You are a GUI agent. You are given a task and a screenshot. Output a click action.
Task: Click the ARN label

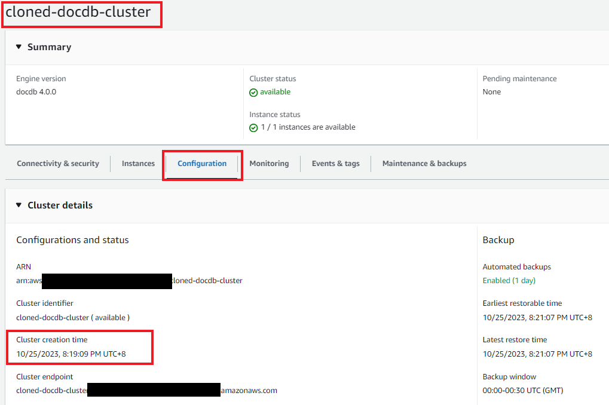tap(23, 267)
